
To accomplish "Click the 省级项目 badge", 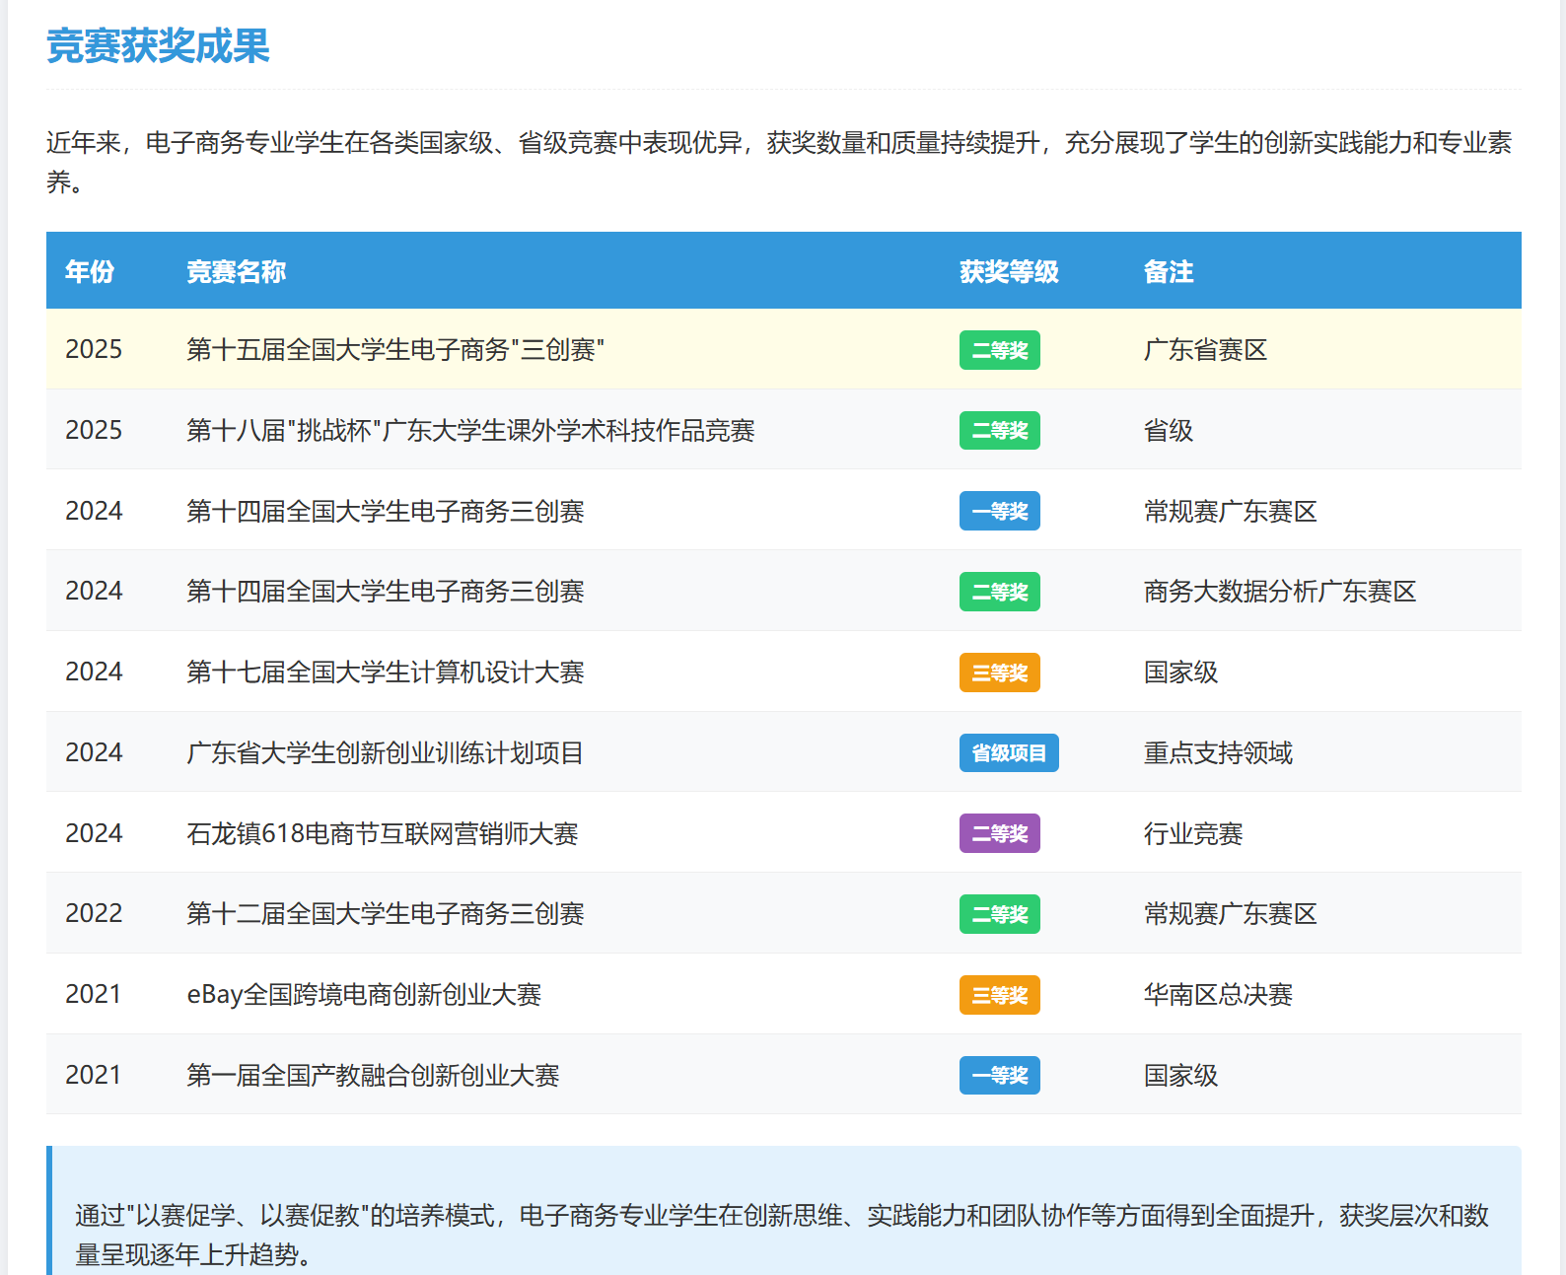I will (x=1008, y=753).
